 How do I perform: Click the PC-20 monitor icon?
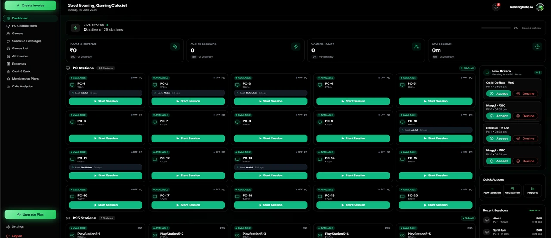coord(402,197)
